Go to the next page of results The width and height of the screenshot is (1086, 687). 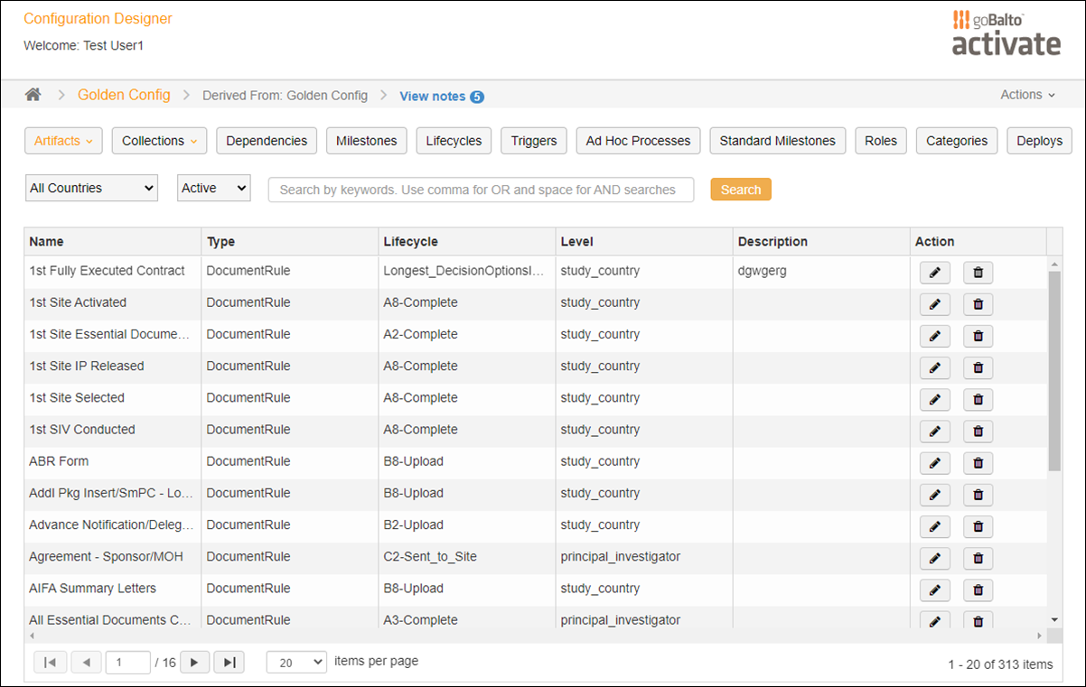(x=194, y=662)
